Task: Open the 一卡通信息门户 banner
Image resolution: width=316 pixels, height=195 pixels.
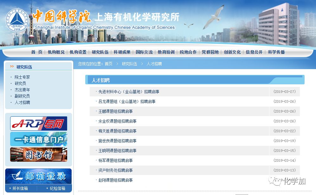Action: [x=39, y=139]
